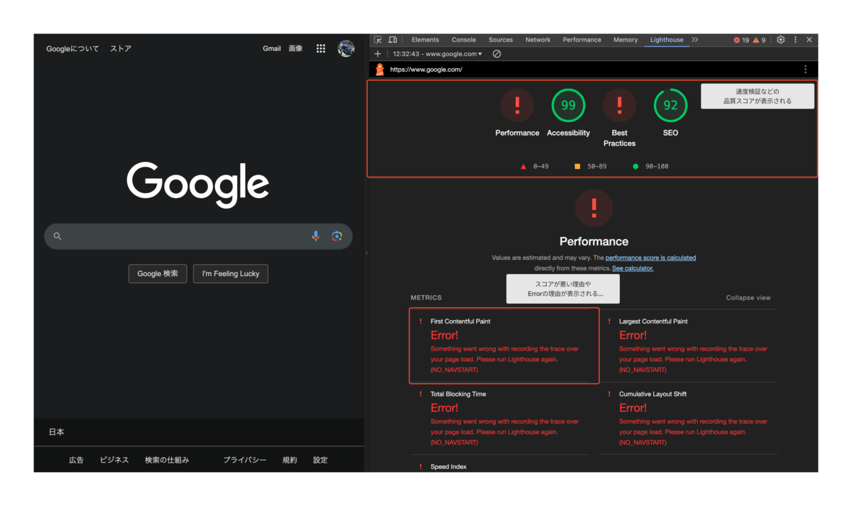Screen dimensions: 852x506
Task: Switch to the Network tab
Action: tap(537, 40)
